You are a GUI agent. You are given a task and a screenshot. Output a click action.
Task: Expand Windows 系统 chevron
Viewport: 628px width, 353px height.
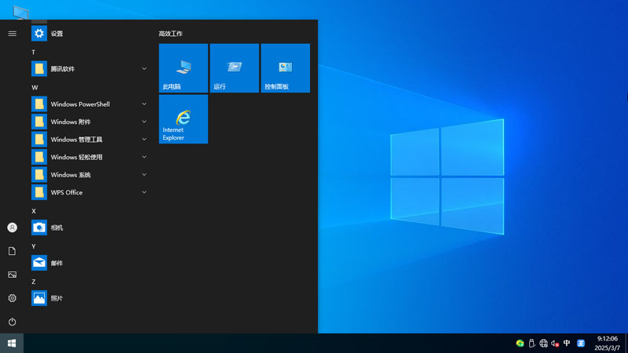144,174
